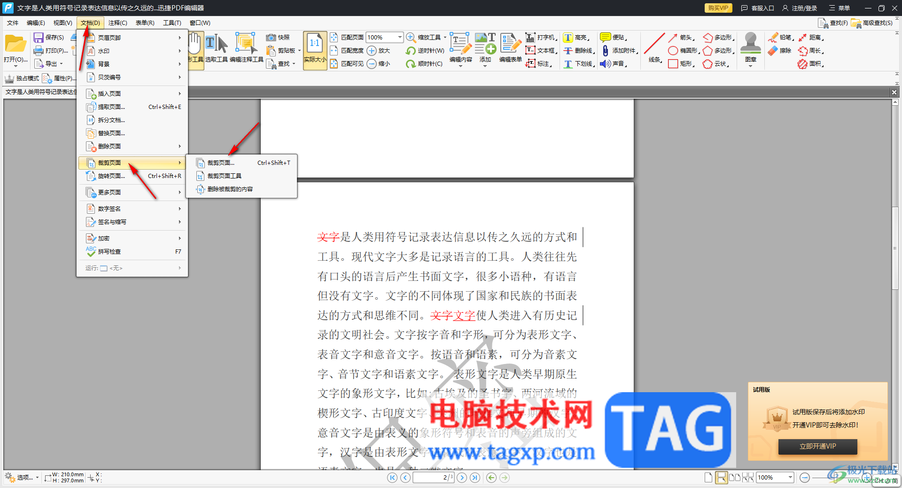Open the 文件 menu

(x=13, y=23)
